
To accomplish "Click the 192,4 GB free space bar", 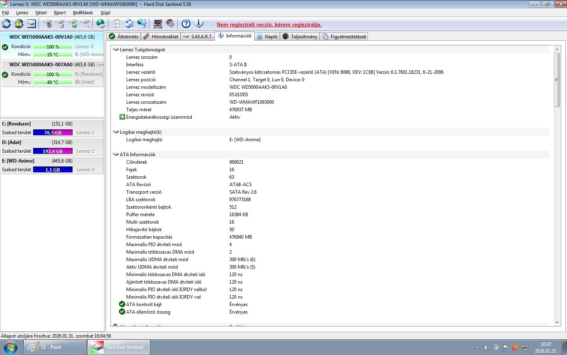I will 53,151.
